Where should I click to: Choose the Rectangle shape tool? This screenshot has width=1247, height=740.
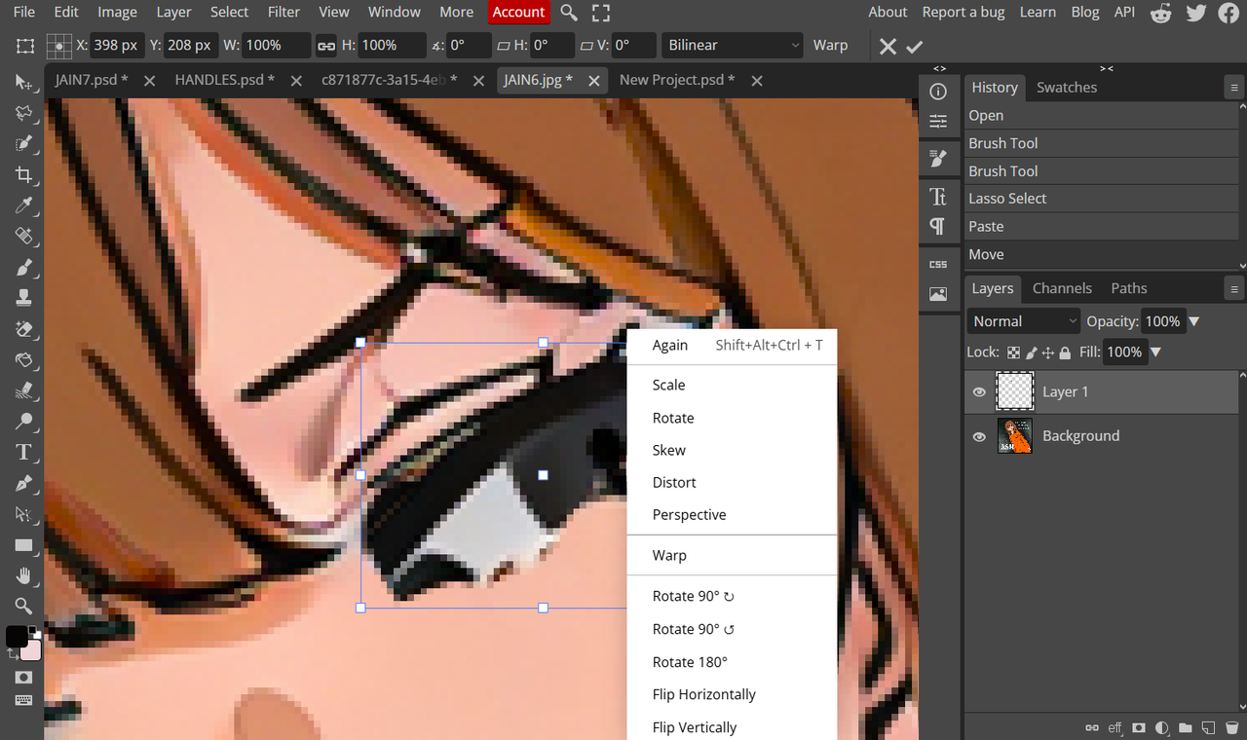[23, 545]
